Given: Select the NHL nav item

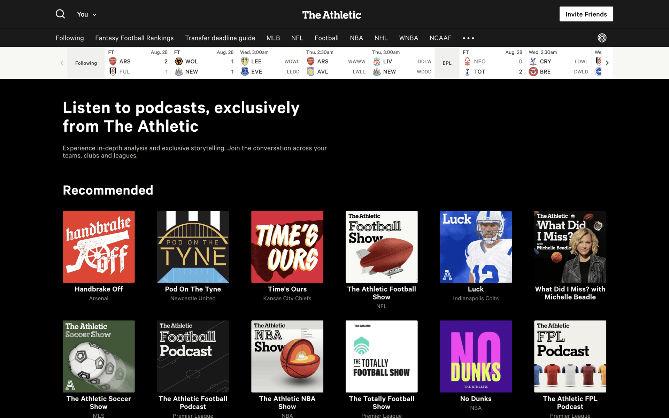Looking at the screenshot, I should click(381, 38).
